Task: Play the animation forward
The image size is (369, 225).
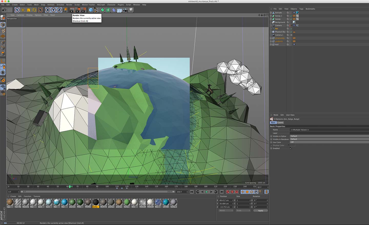Action: [207, 192]
